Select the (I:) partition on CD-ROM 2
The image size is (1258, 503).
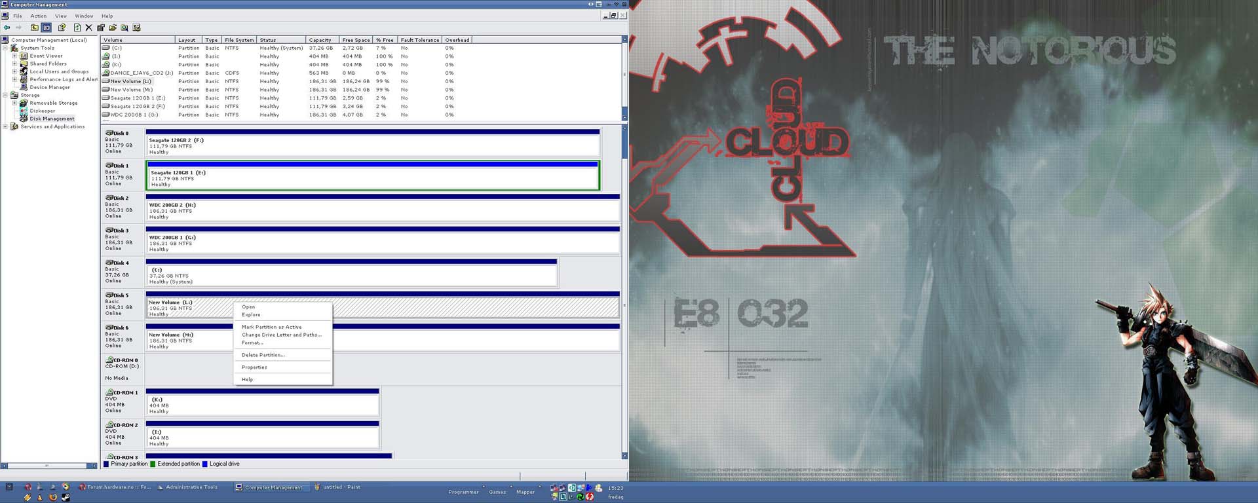263,435
